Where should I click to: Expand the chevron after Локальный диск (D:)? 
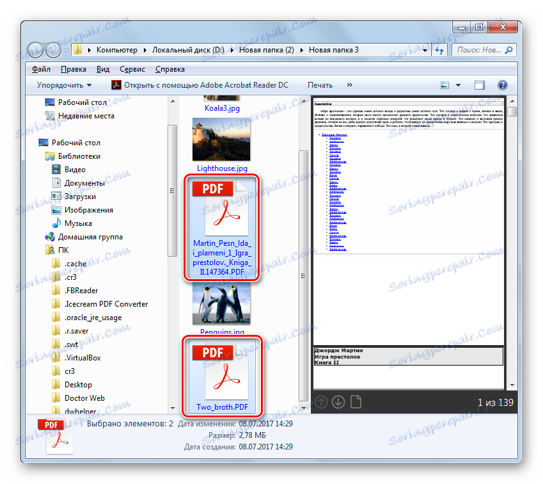point(232,51)
